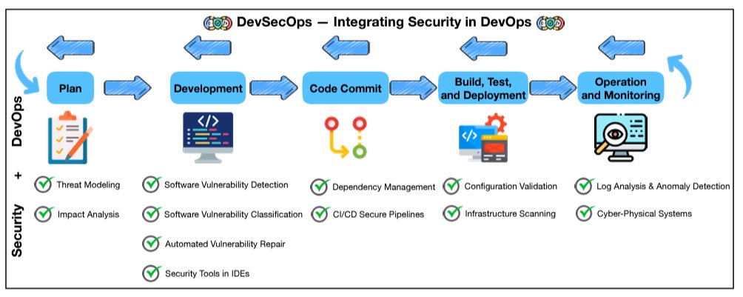Click the git branch merge icon under Code Commit
The width and height of the screenshot is (743, 297).
(346, 138)
